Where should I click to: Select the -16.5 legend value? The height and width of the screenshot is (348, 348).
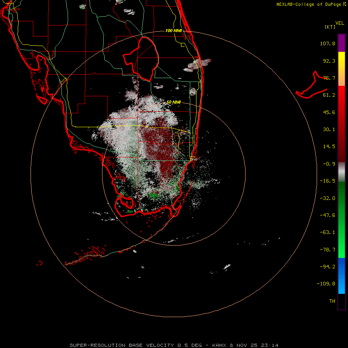pos(328,181)
